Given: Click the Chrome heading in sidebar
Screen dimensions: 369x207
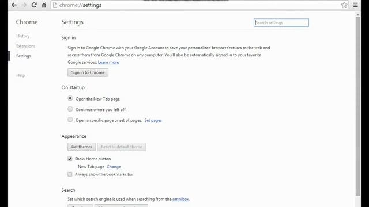Looking at the screenshot, I should click(x=27, y=22).
